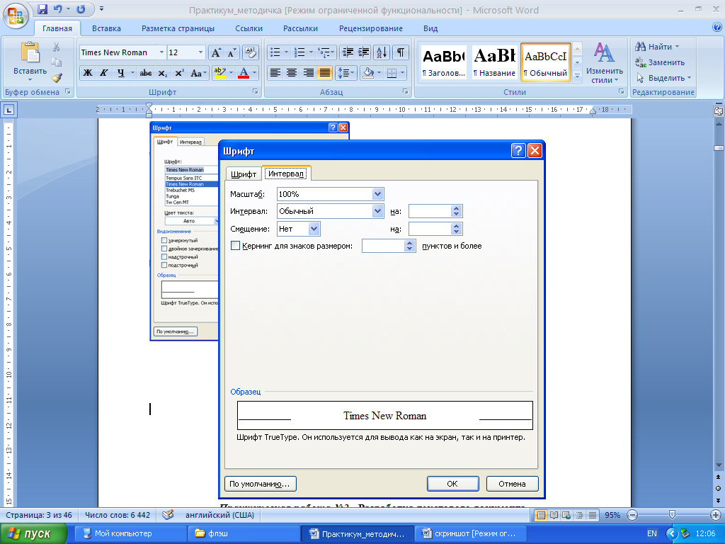The height and width of the screenshot is (544, 725).
Task: Click По умолчанию... in front dialog
Action: coord(261,484)
